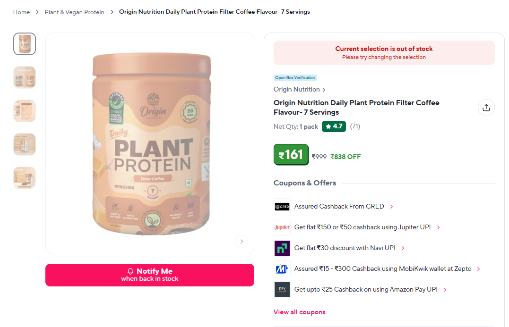The width and height of the screenshot is (509, 327).
Task: Click the Amazon Pay logo icon
Action: [x=282, y=289]
